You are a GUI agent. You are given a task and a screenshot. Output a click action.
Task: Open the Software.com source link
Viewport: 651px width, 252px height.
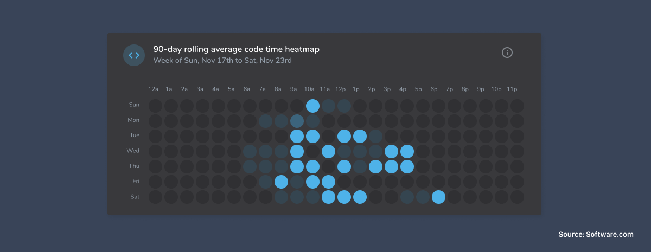[x=596, y=234]
